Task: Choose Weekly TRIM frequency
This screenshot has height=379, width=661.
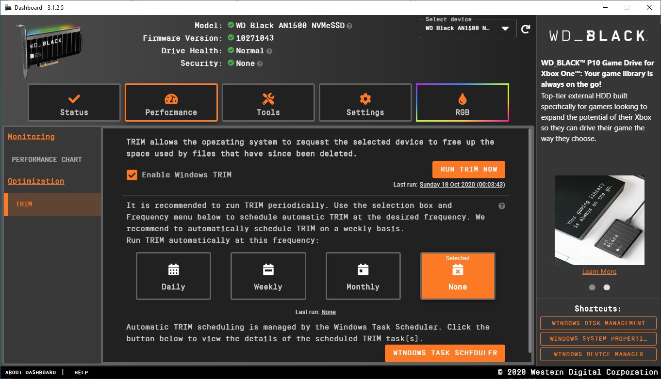Action: pos(268,276)
